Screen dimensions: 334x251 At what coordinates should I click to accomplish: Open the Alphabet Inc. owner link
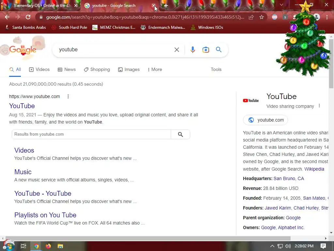pos(291,227)
